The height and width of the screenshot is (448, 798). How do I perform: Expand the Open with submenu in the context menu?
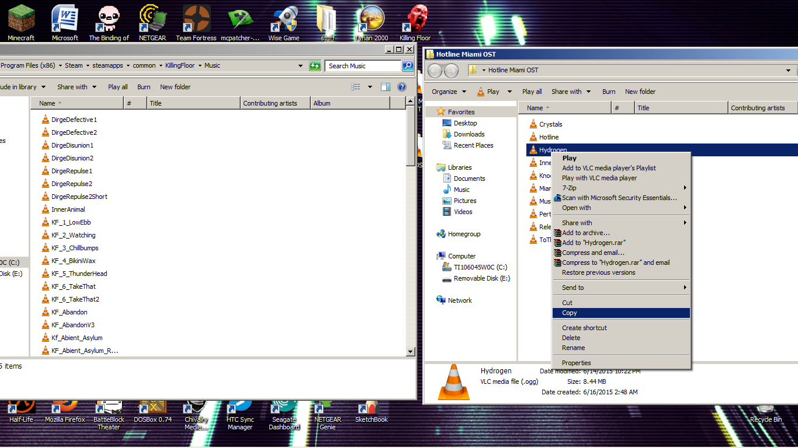tap(621, 208)
